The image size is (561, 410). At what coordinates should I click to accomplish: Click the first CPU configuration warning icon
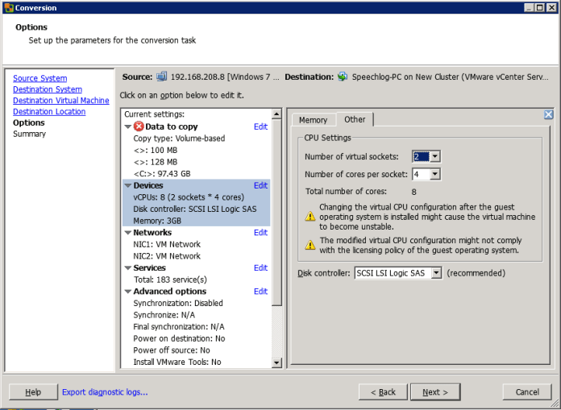(x=310, y=216)
